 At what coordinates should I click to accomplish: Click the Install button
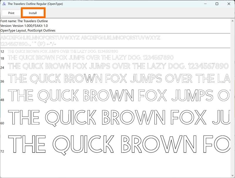click(33, 13)
